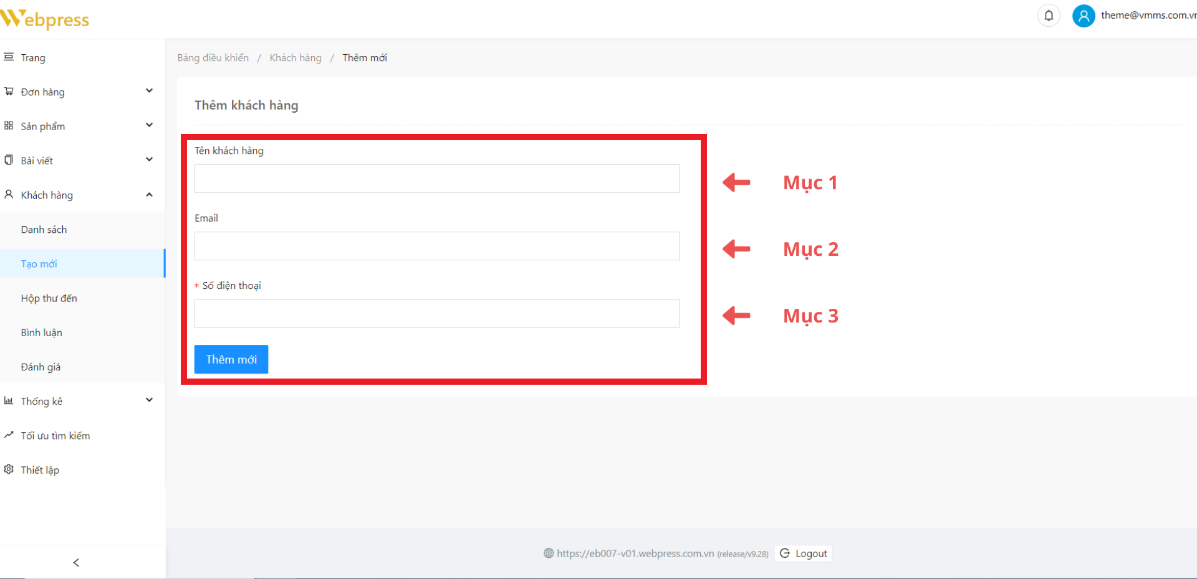
Task: Click the Logout button
Action: 804,553
